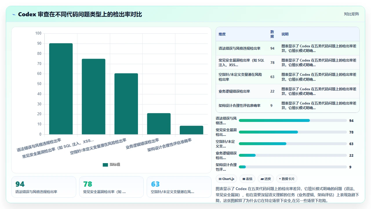Click table cell value 22

[x=272, y=91]
